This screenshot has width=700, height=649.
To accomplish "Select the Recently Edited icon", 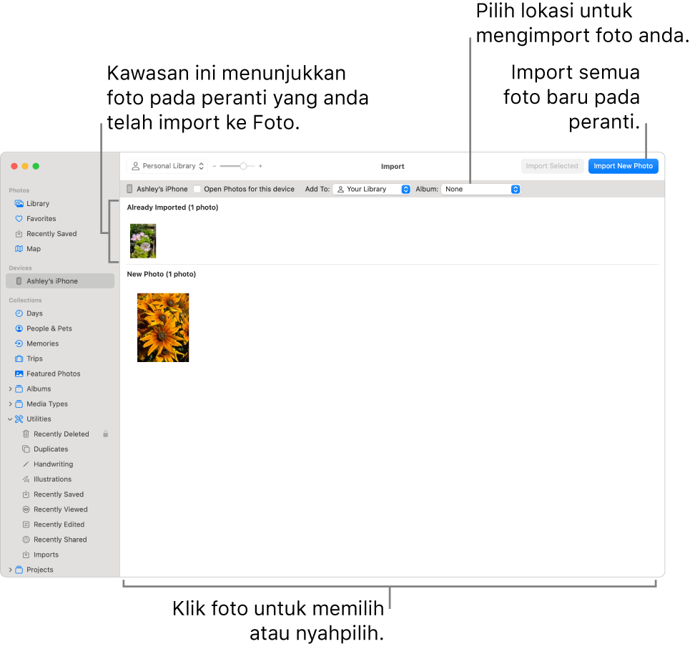I will pos(26,524).
